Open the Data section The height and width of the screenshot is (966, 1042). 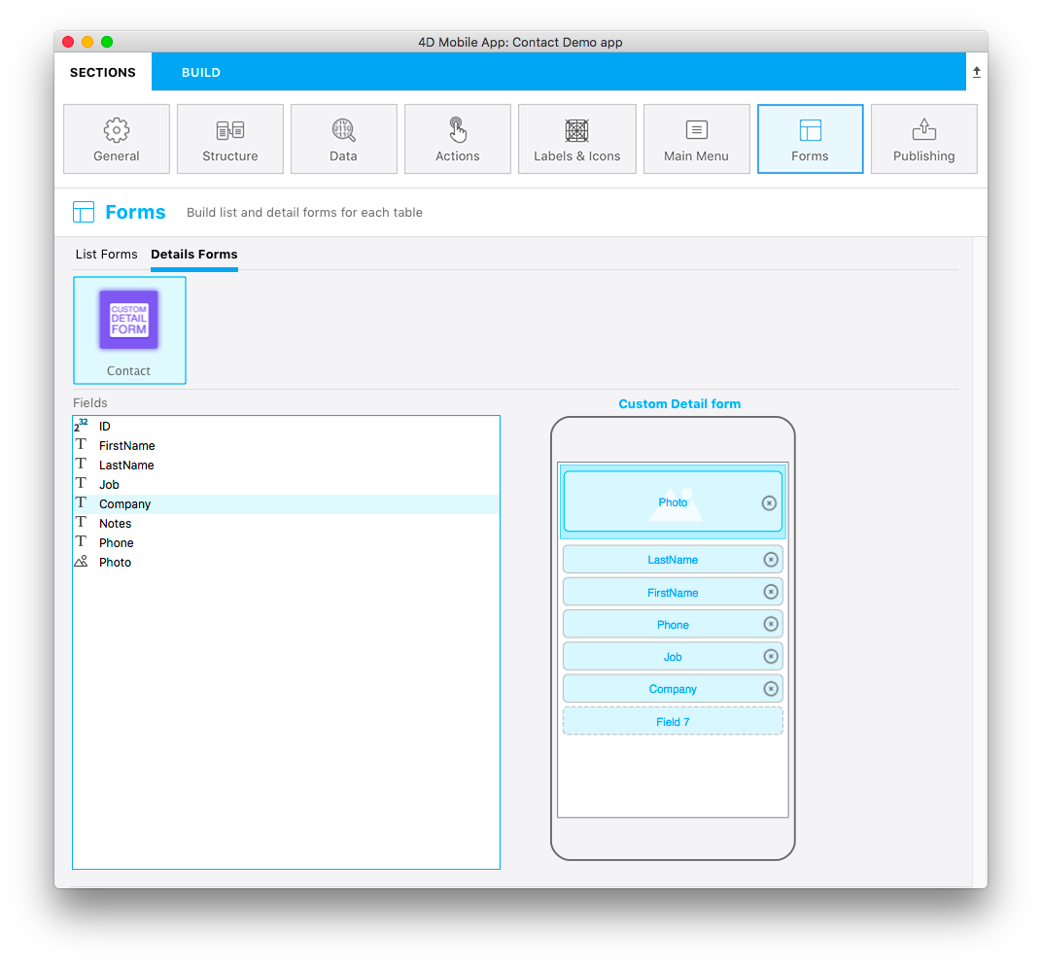[343, 139]
